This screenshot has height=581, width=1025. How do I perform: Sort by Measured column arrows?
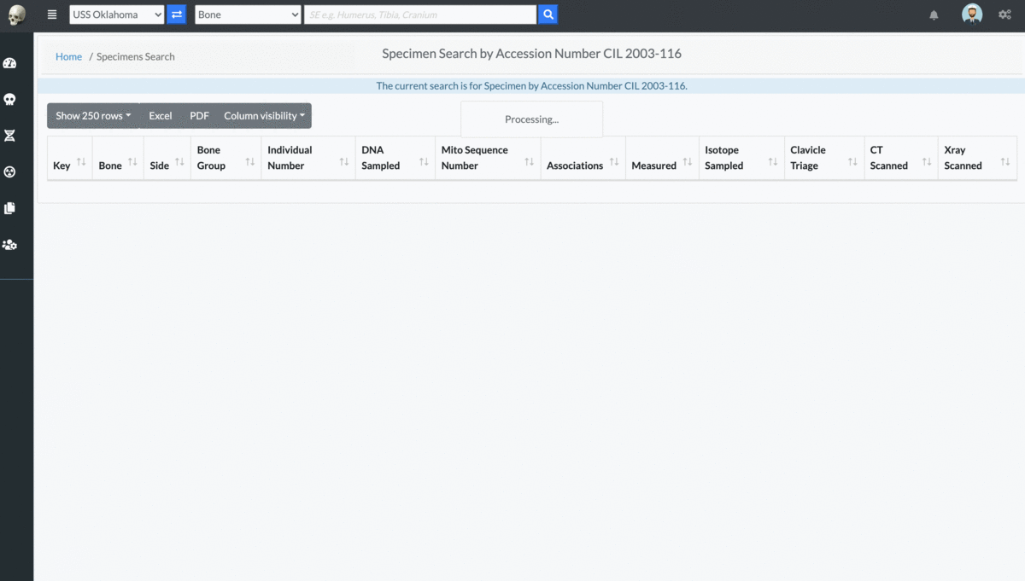(x=688, y=162)
